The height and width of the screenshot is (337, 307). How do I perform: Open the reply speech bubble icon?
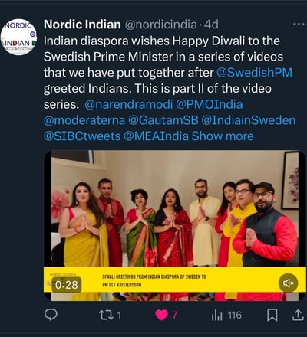pos(51,315)
